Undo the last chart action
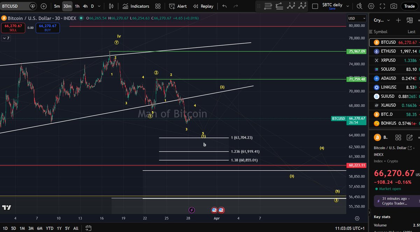This screenshot has width=420, height=232. tap(224, 6)
